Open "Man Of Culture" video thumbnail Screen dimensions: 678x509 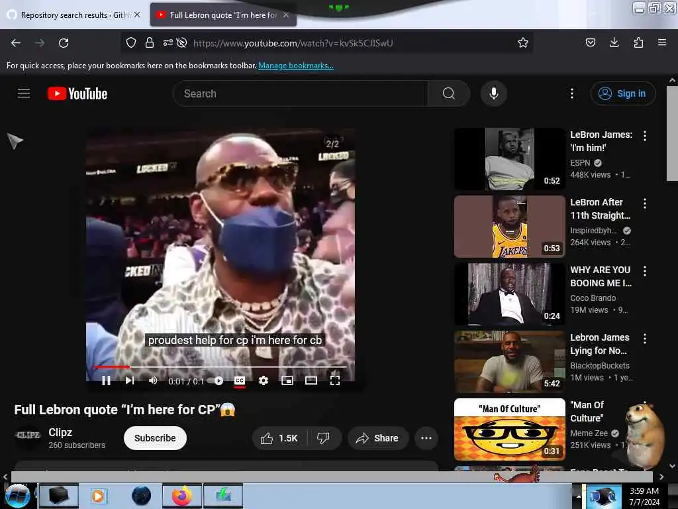tap(509, 429)
